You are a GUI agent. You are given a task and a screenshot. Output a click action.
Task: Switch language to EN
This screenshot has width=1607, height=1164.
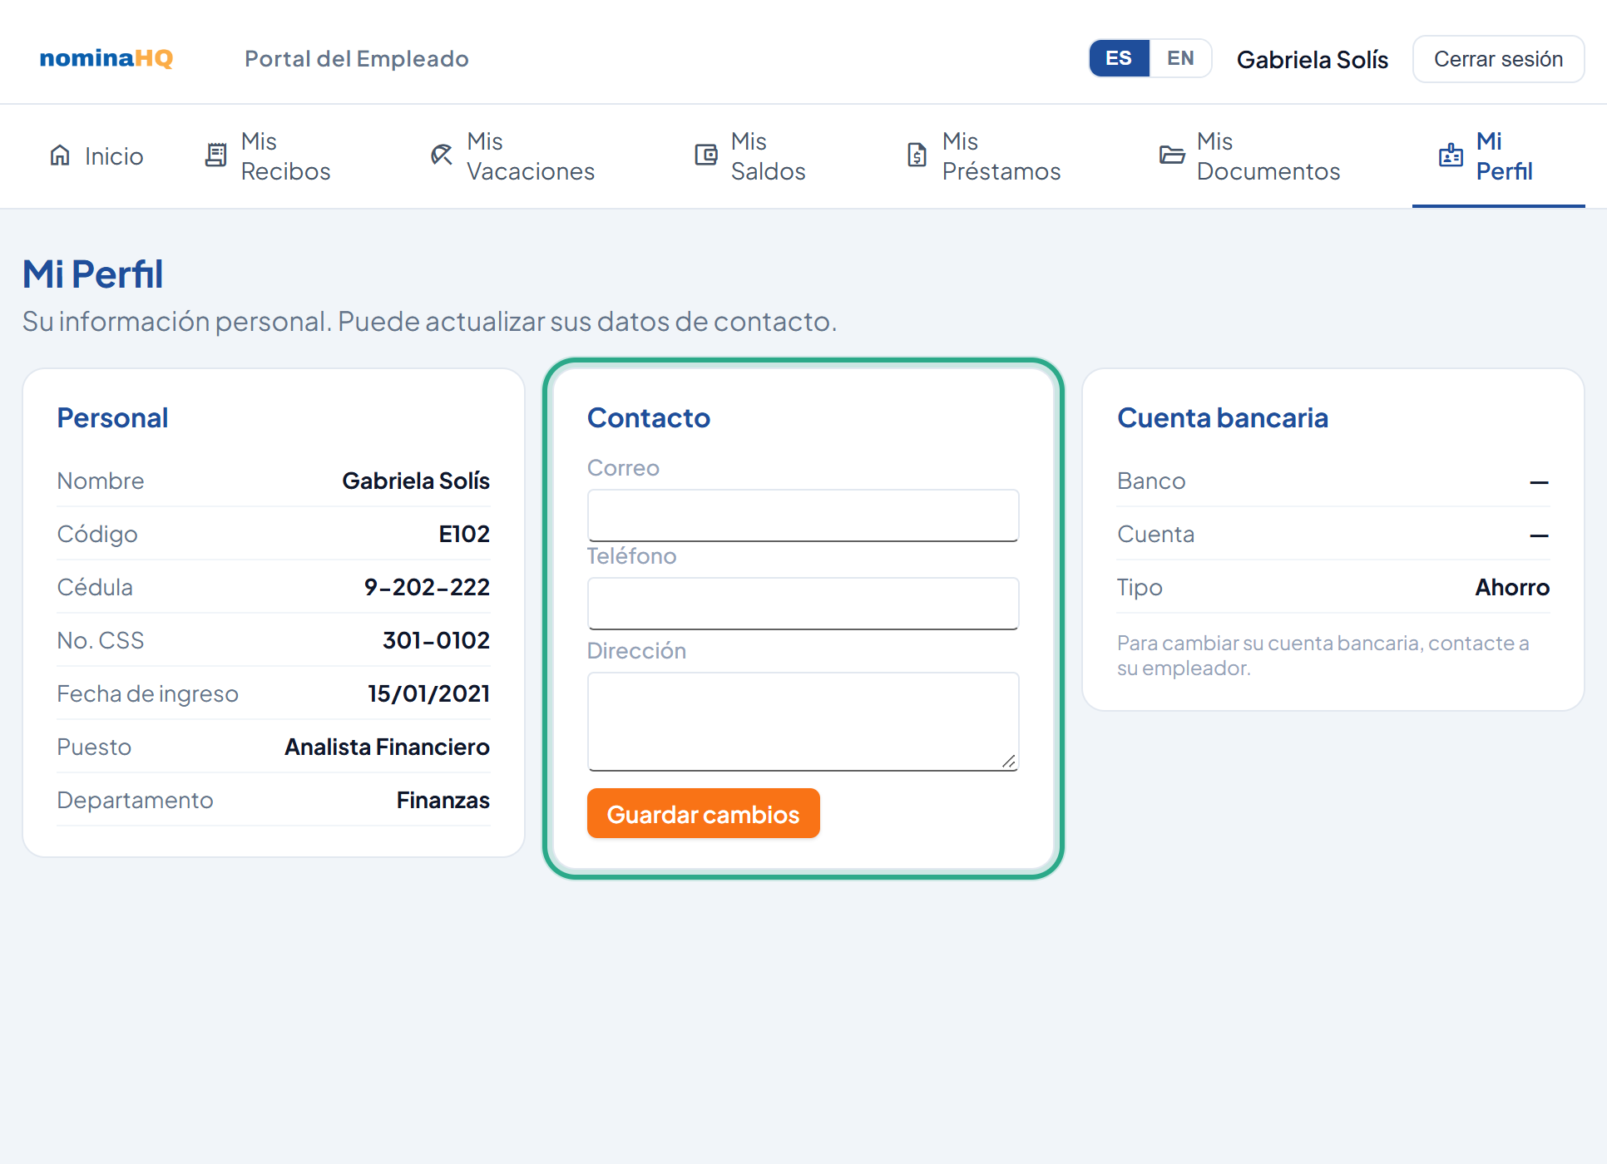point(1180,58)
